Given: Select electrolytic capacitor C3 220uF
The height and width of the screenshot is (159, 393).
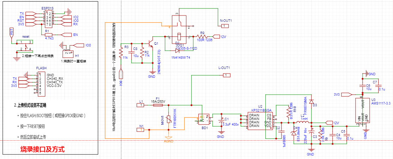Looking at the screenshot, I should 311,131.
